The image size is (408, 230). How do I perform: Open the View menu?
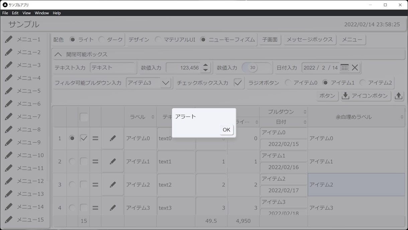[26, 13]
